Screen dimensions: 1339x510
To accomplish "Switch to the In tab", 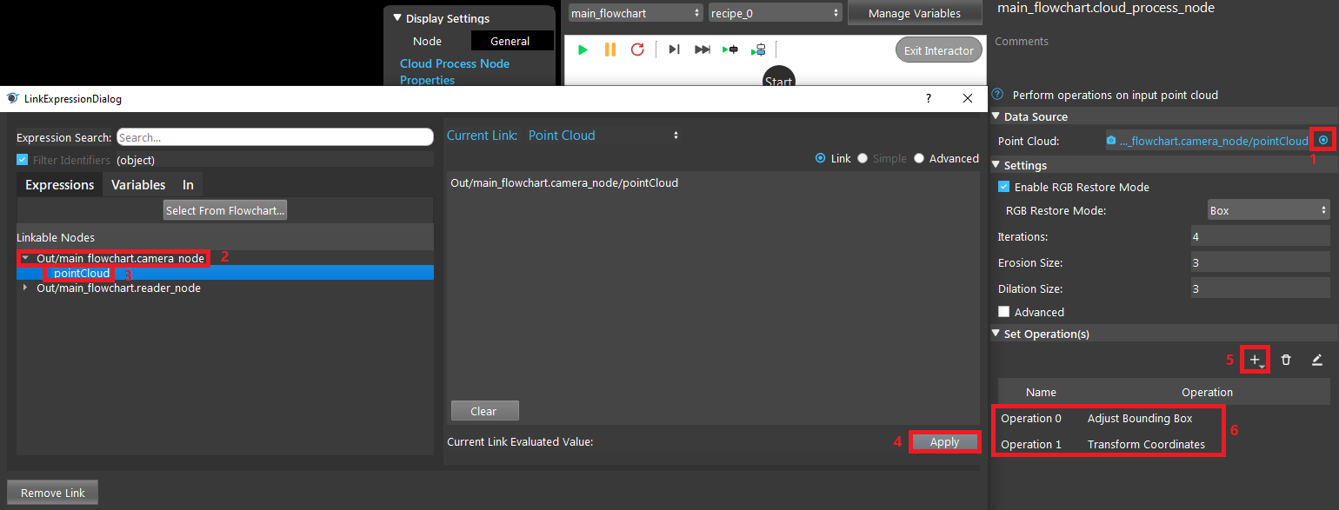I will click(x=188, y=184).
